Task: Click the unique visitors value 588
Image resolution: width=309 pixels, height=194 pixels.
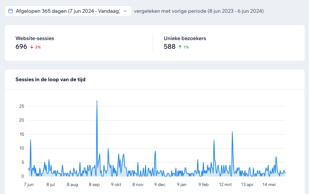Action: [x=169, y=47]
